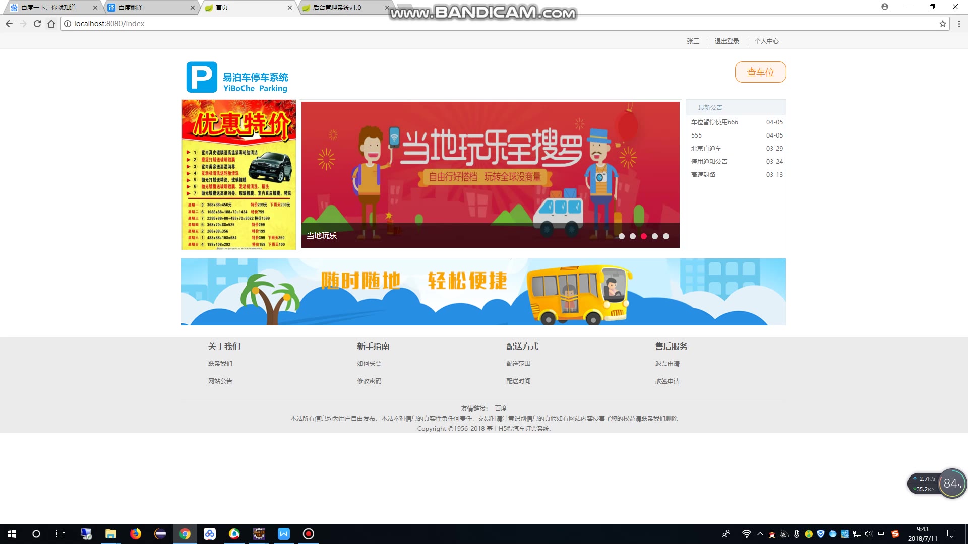
Task: Click the 查车位 button
Action: [760, 72]
